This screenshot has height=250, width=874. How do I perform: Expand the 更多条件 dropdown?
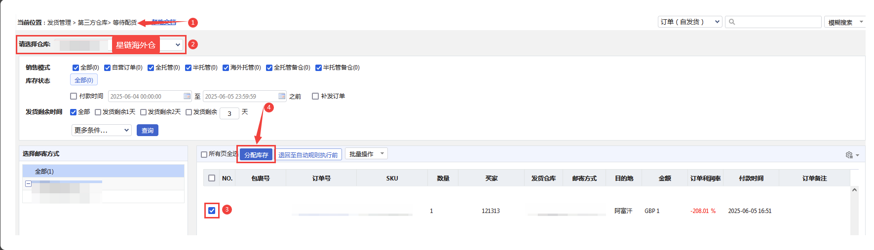[102, 130]
